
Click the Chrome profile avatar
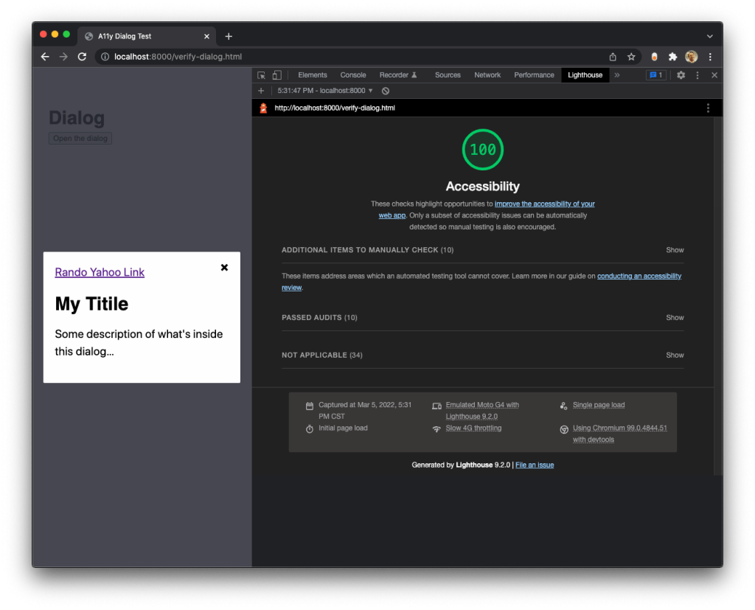tap(691, 56)
